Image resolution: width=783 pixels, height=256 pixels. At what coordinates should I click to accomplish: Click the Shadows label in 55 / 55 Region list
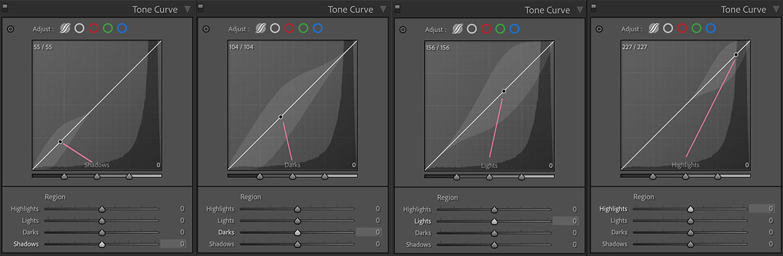[26, 244]
